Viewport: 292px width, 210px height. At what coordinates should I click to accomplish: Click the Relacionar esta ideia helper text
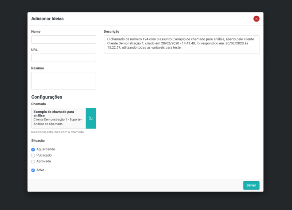[x=57, y=132]
